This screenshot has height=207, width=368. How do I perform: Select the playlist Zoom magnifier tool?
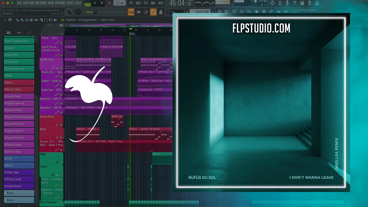click(x=50, y=20)
